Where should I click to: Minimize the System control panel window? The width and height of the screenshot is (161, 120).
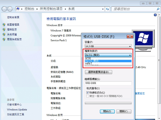click(x=143, y=3)
